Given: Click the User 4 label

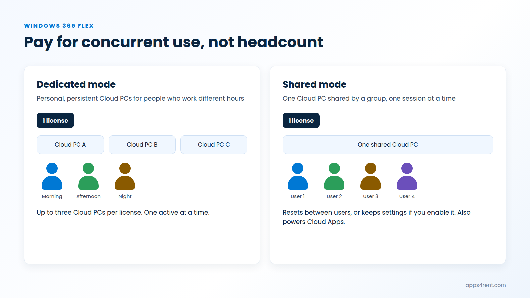Looking at the screenshot, I should (x=407, y=196).
